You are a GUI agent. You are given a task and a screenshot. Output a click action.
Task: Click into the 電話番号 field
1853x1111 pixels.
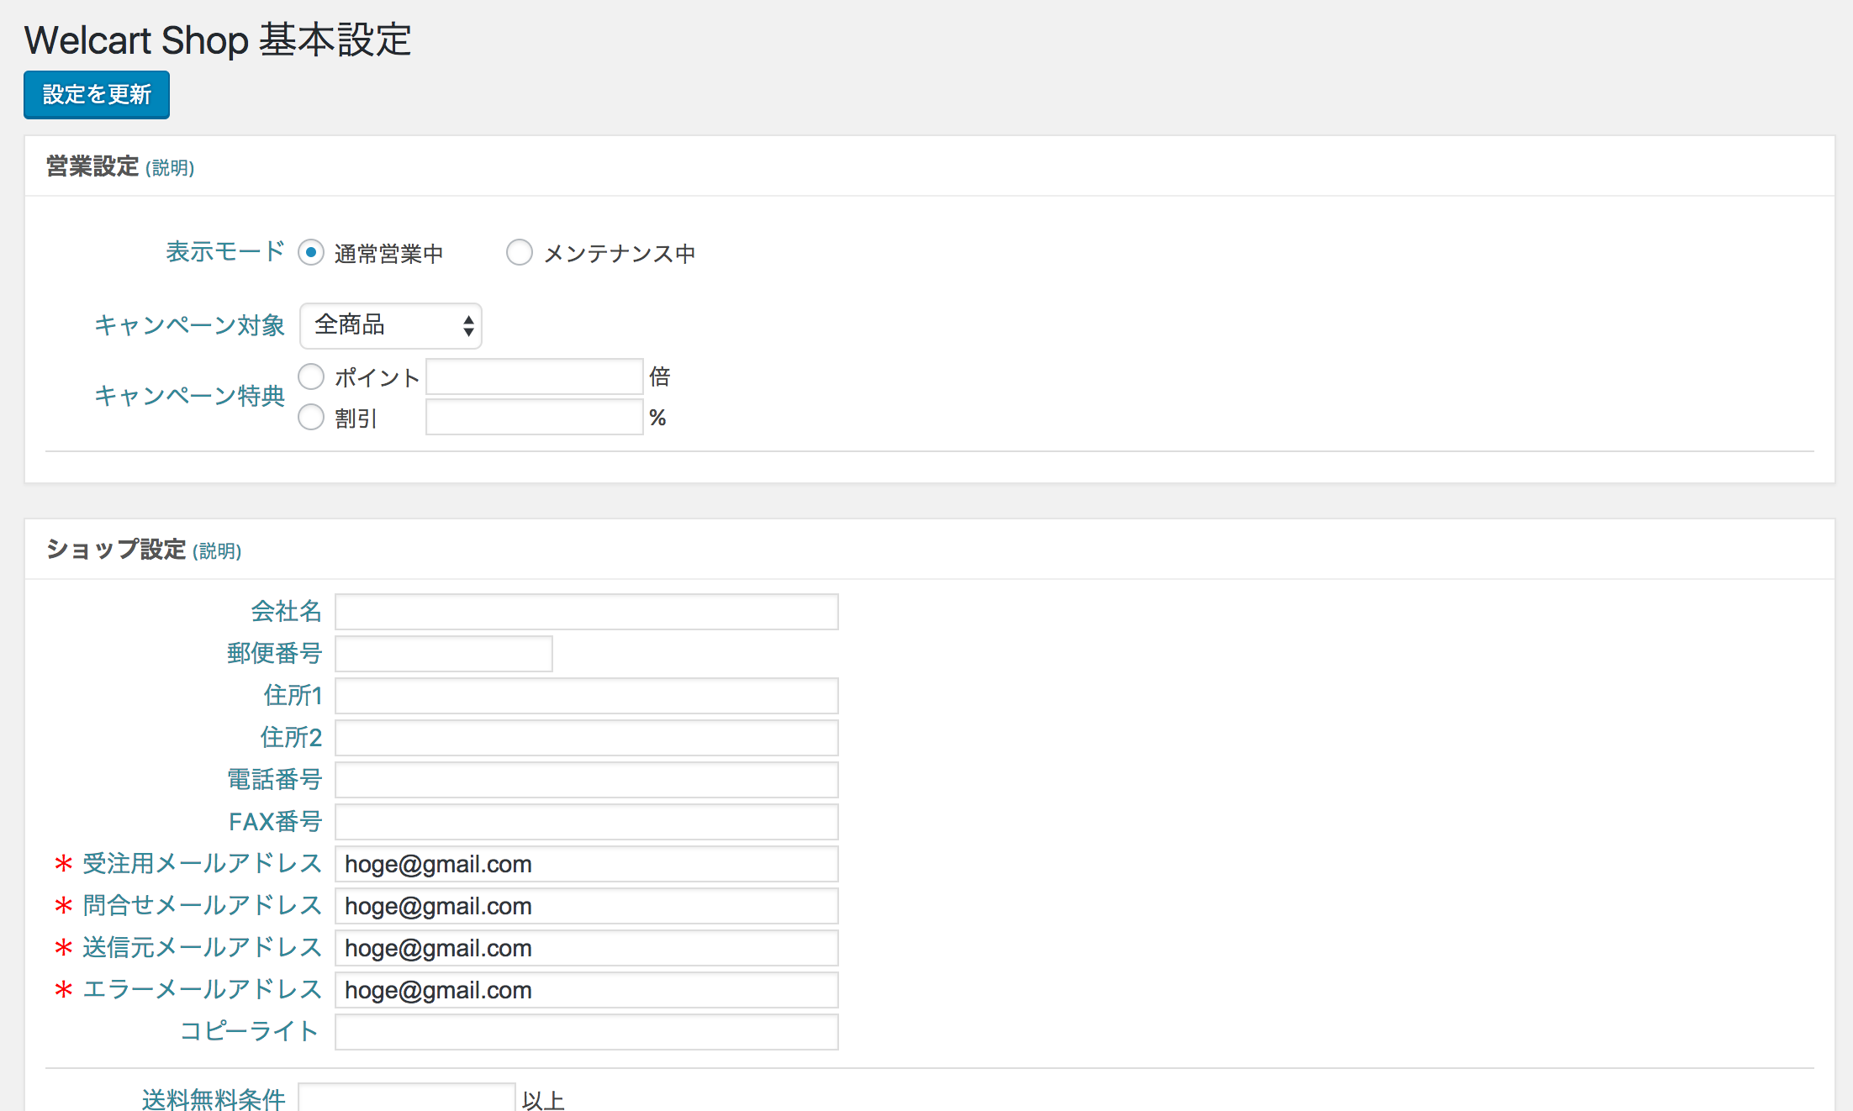[x=587, y=780]
